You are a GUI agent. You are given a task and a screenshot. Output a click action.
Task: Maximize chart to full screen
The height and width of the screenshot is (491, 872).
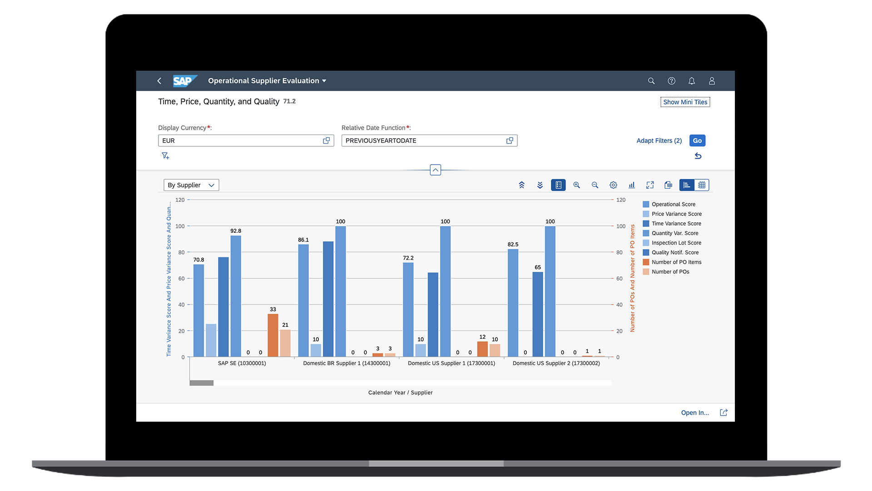tap(650, 185)
